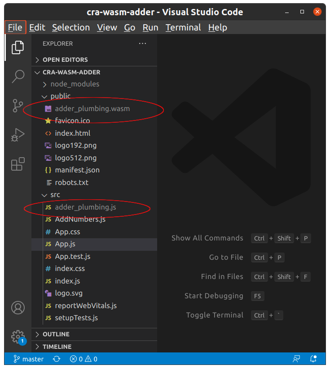Select the Source Control icon
Screen dimensions: 330x369
tap(18, 106)
